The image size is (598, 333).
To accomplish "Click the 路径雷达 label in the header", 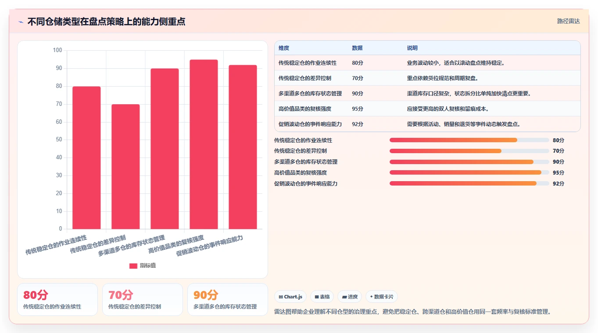I will coord(569,21).
